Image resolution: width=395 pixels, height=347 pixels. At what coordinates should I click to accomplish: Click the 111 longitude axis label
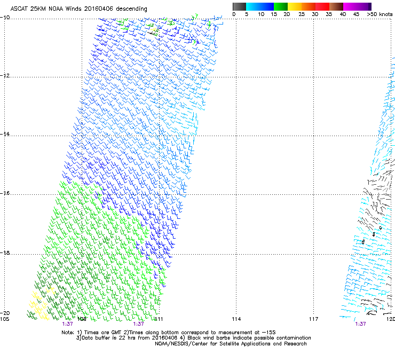click(x=159, y=319)
